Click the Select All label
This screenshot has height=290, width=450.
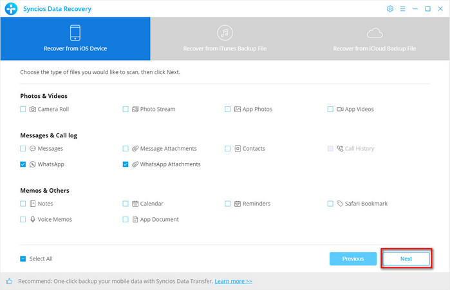pos(41,258)
